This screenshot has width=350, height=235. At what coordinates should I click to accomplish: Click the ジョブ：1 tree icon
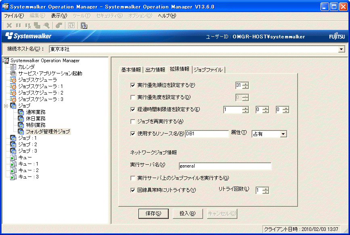tap(13, 138)
